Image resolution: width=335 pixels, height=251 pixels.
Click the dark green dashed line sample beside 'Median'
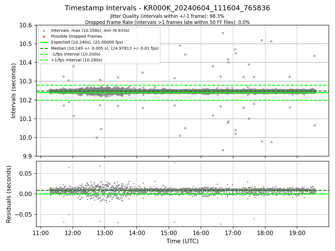click(x=44, y=48)
